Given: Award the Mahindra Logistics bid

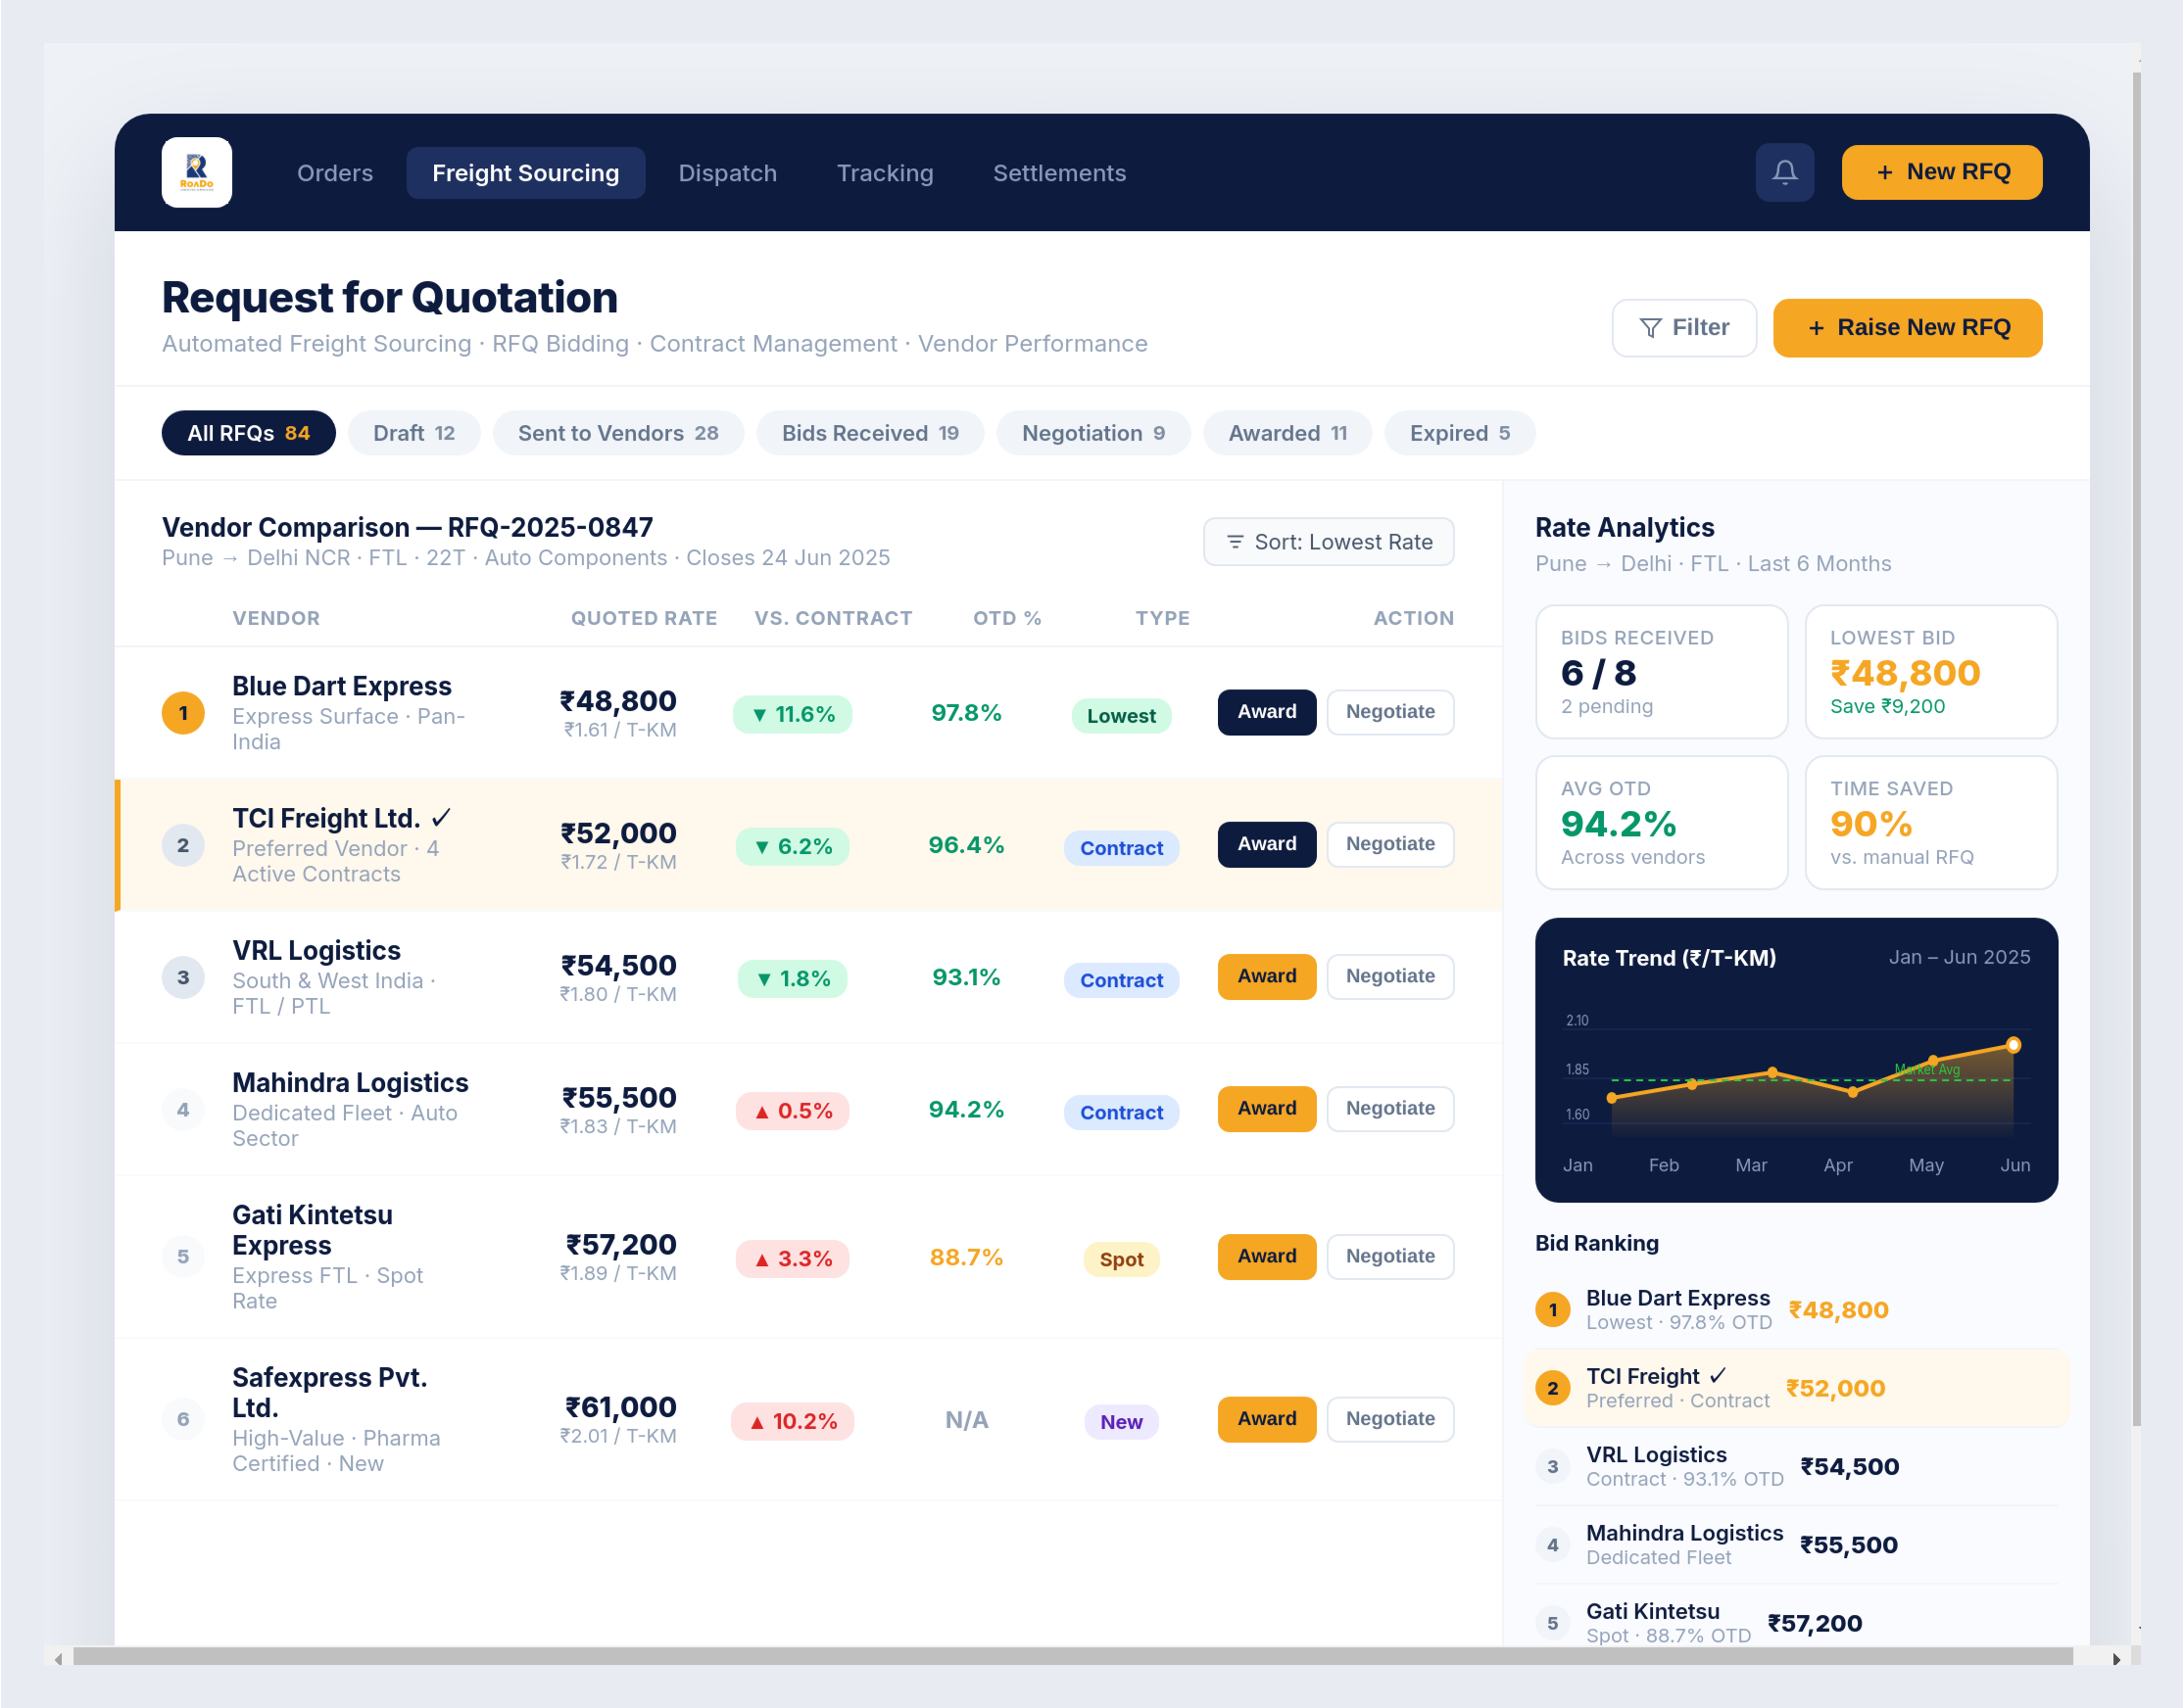Looking at the screenshot, I should coord(1266,1108).
